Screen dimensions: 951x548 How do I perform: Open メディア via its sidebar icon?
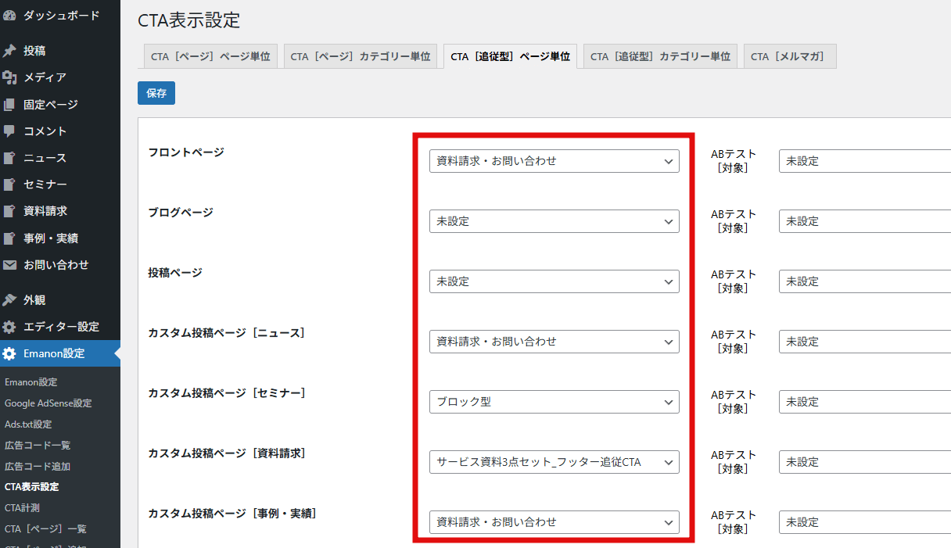[12, 77]
